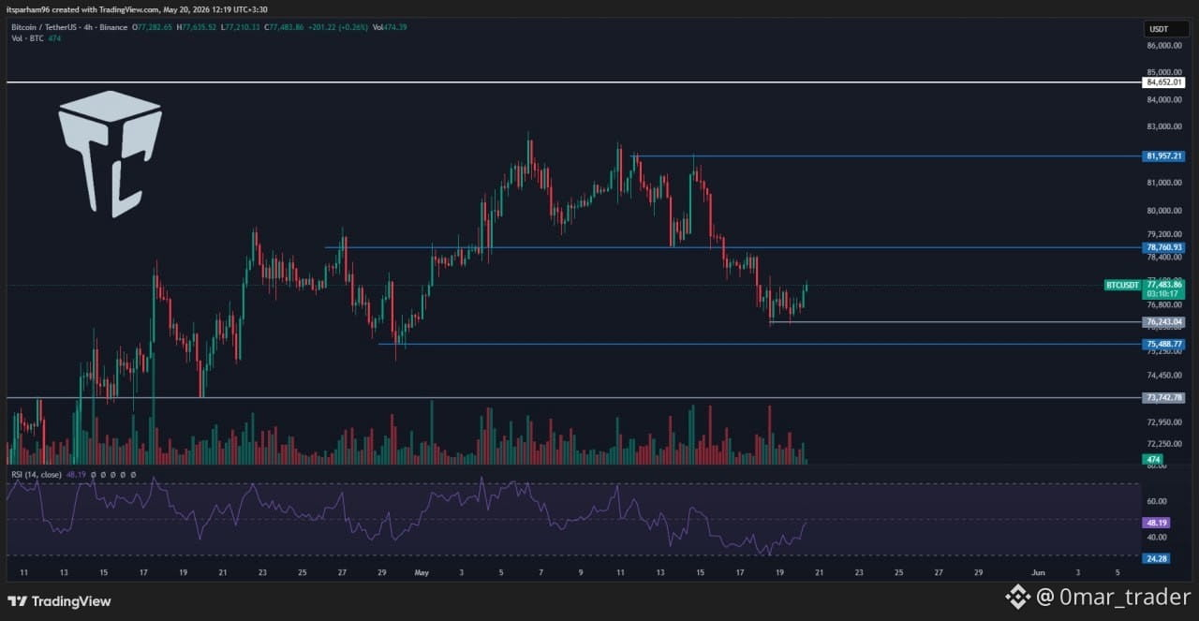Click the 75,488.77 price label
The height and width of the screenshot is (621, 1199).
tap(1164, 344)
